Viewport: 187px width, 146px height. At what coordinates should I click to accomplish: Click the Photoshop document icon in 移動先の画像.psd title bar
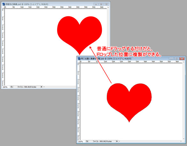4,4
